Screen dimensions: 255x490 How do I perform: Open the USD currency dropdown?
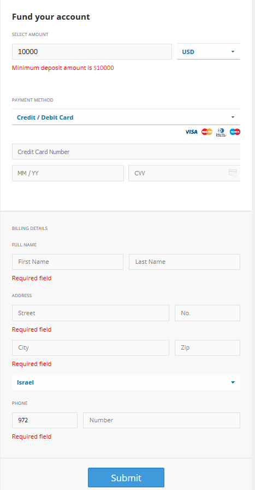209,51
